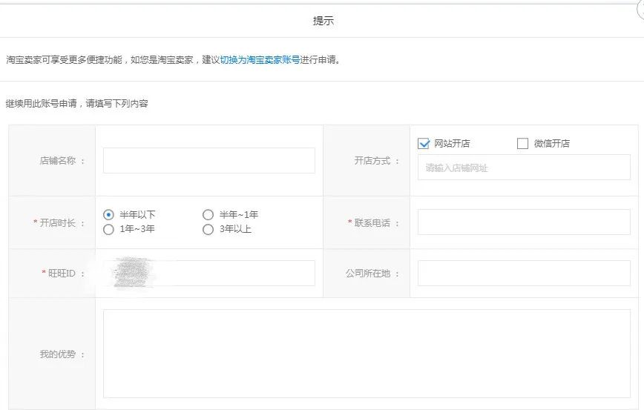Choose the 半年~1年 radio option

point(208,215)
